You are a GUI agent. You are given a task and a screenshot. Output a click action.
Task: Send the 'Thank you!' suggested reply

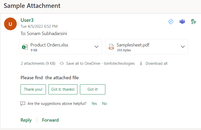click(x=33, y=89)
